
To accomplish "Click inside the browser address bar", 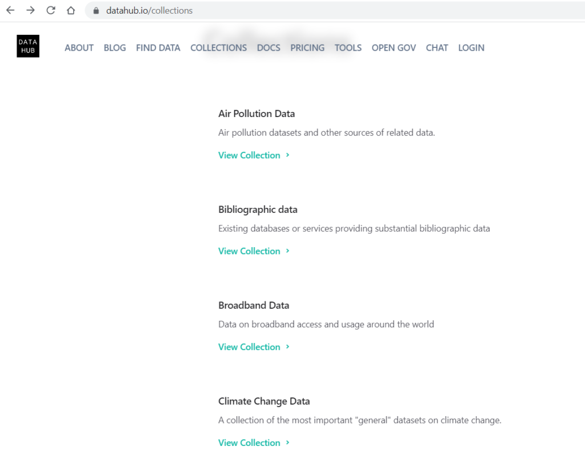I will pos(229,10).
